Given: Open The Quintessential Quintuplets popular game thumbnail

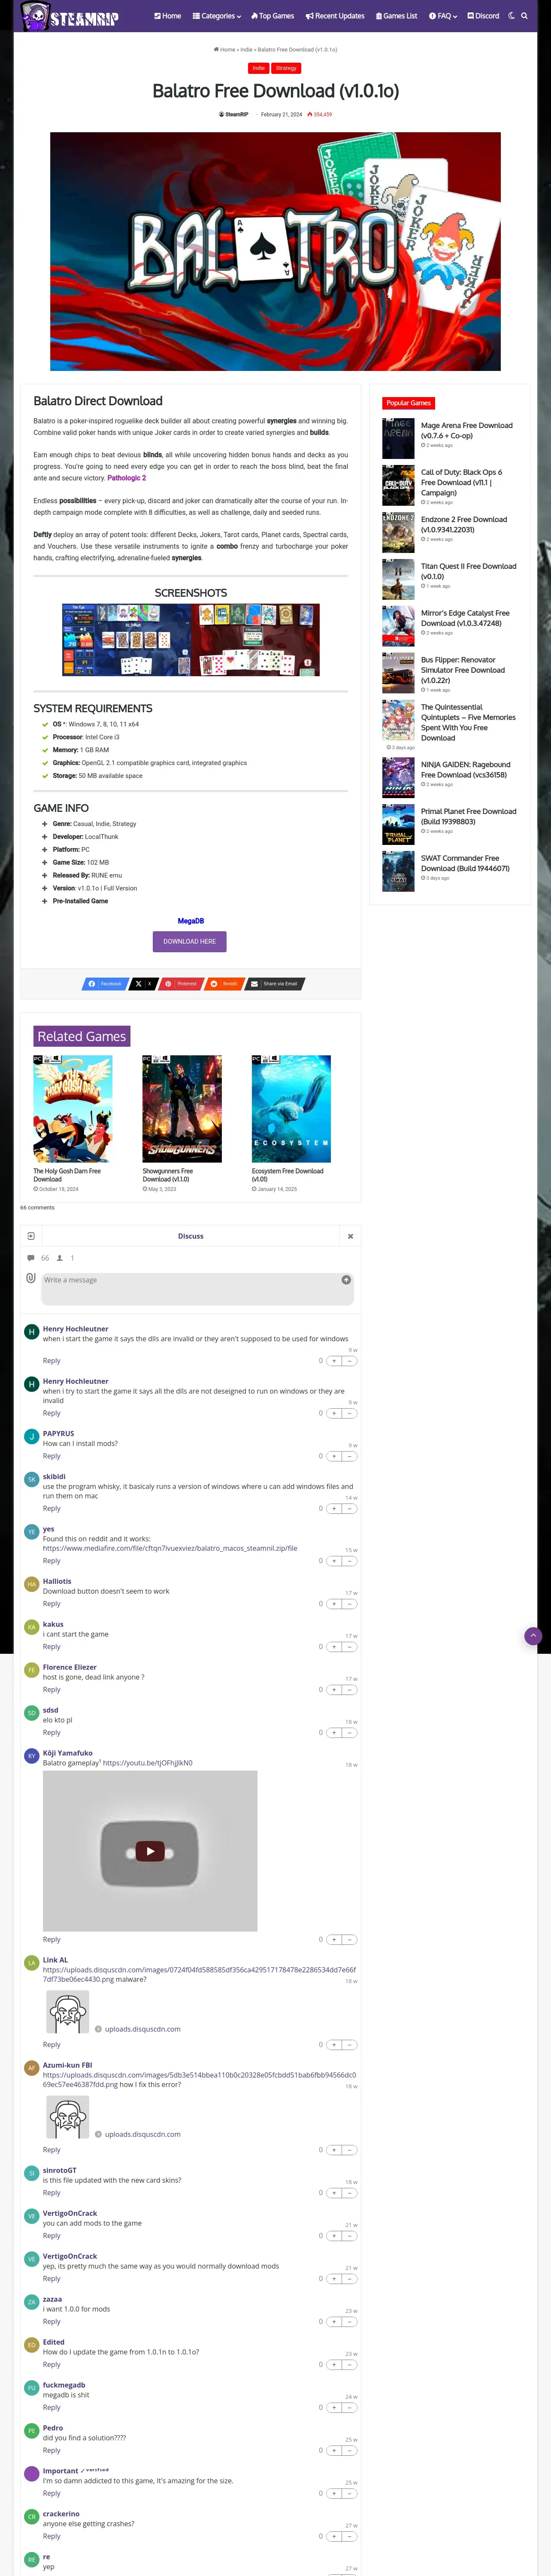Looking at the screenshot, I should (398, 720).
